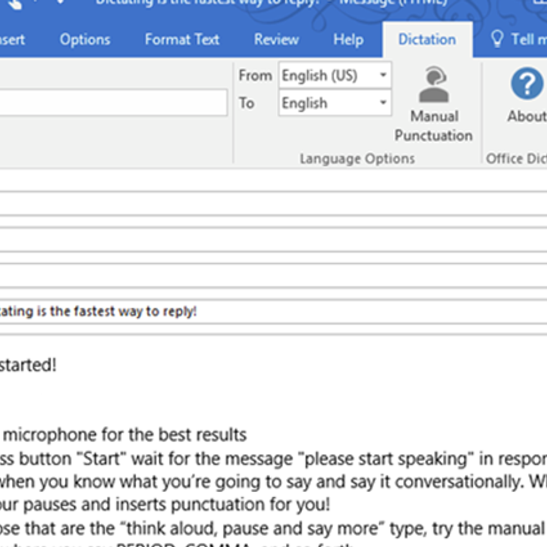Click the About question mark icon
Image resolution: width=547 pixels, height=547 pixels.
[526, 84]
